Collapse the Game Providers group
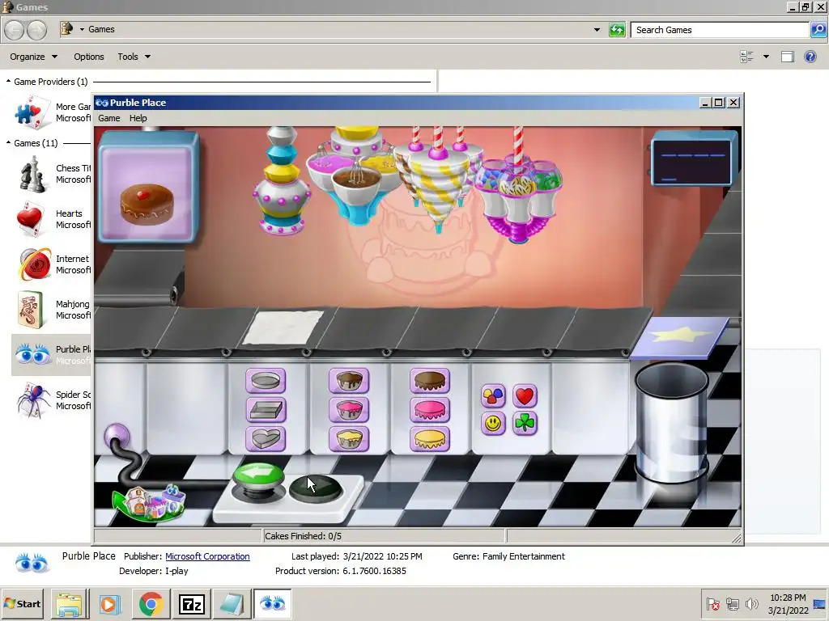 coord(8,82)
